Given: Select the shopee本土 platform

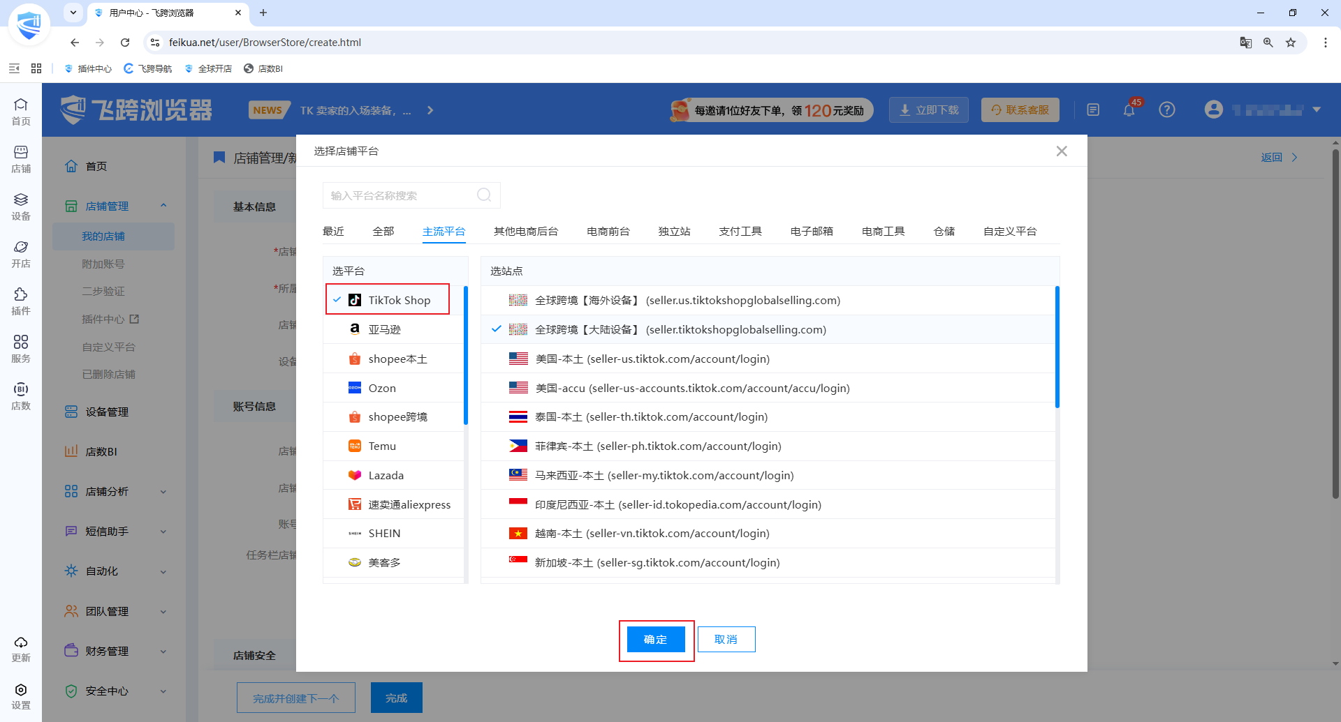Looking at the screenshot, I should click(x=395, y=359).
